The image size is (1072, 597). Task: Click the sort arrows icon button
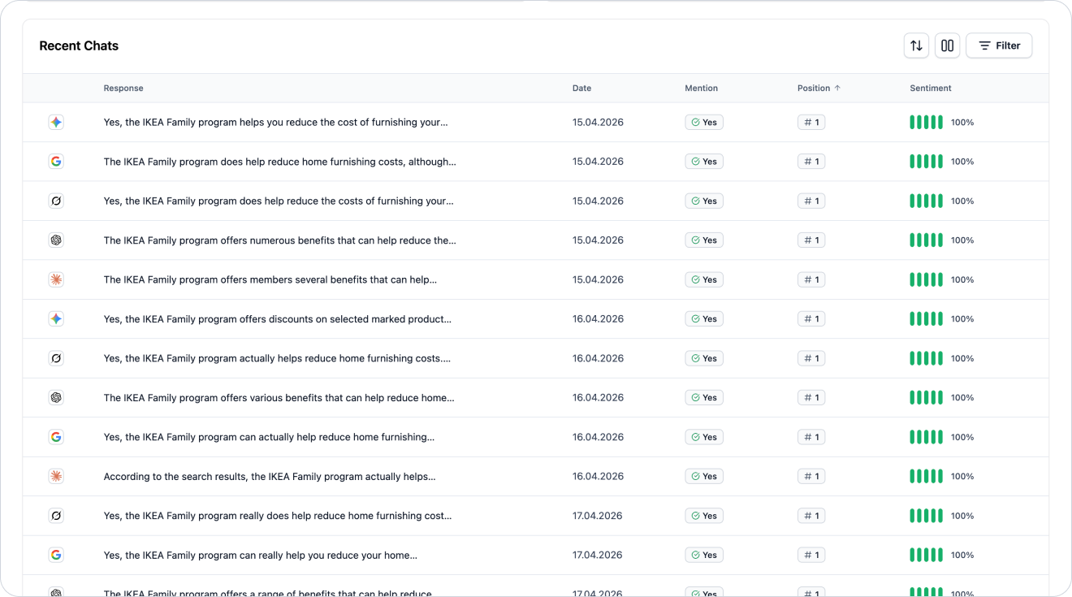pos(916,45)
